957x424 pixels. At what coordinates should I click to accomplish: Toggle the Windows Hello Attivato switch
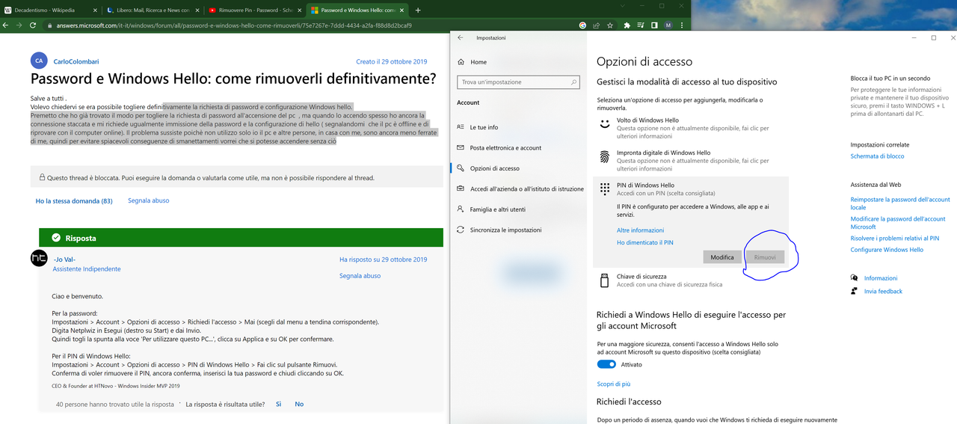coord(606,364)
